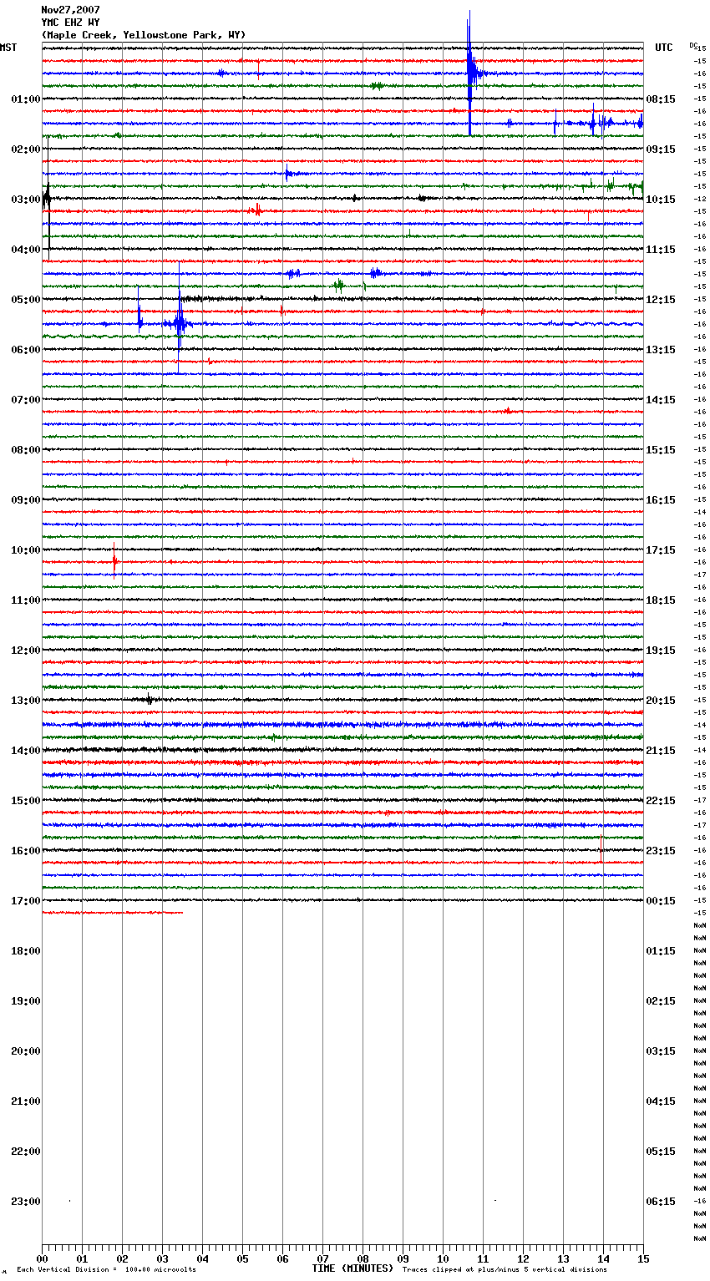Select the 02:00 MST time label
The width and height of the screenshot is (710, 1281).
click(26, 149)
